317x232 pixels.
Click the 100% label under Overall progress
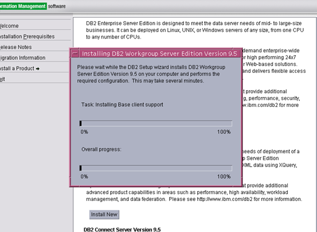point(224,177)
